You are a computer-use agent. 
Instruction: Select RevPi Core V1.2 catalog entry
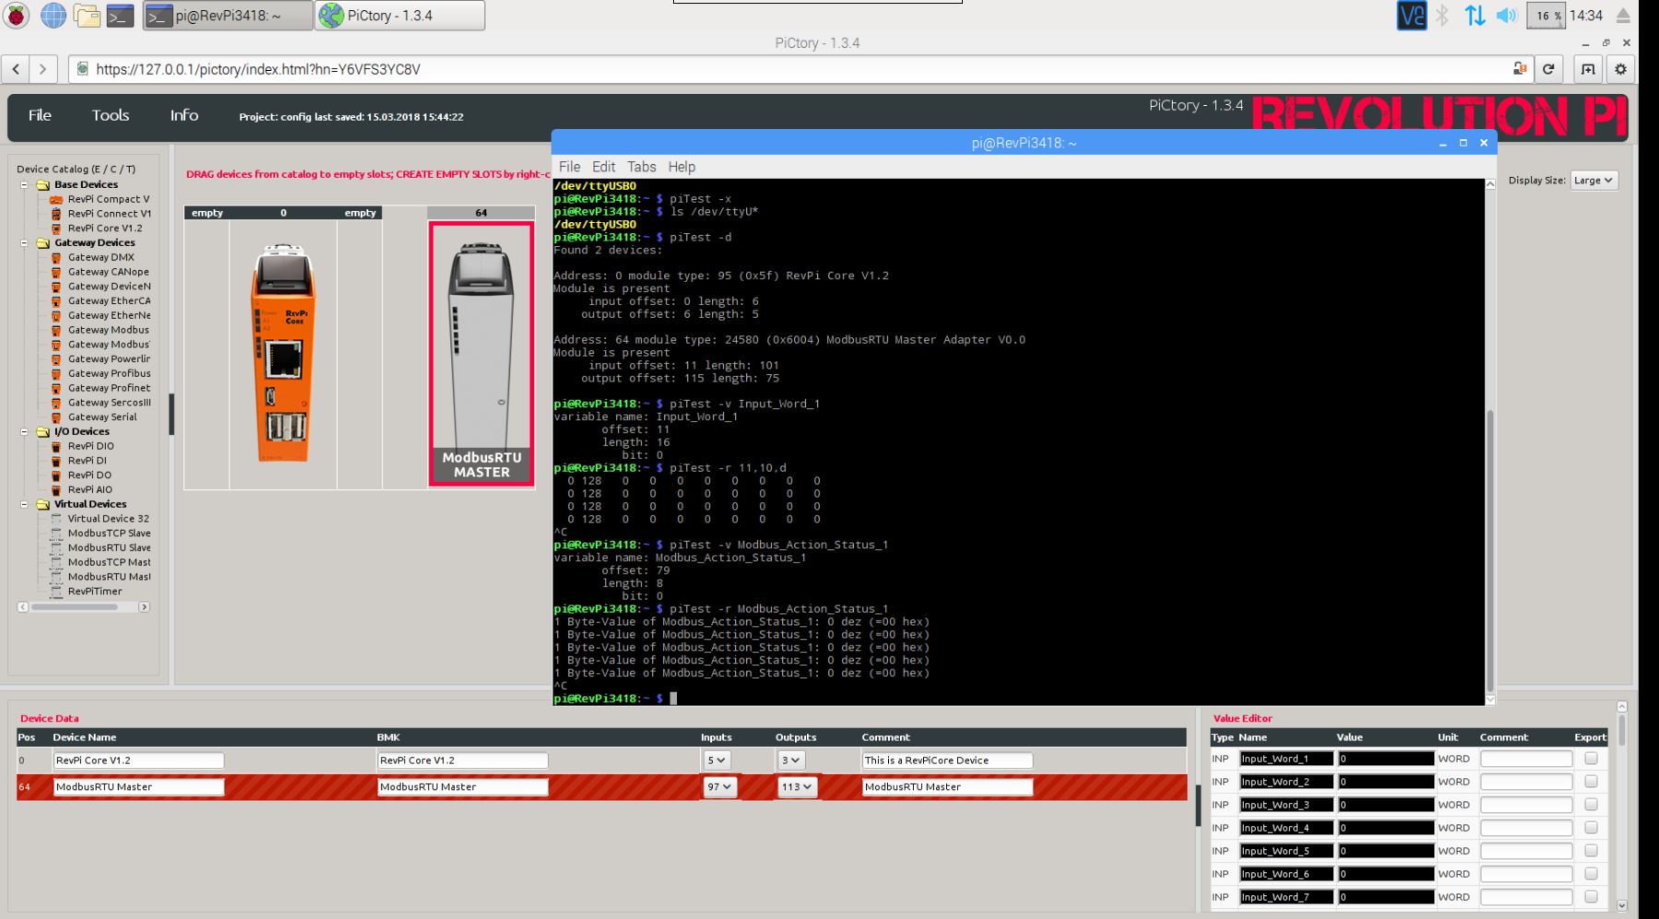pos(105,229)
